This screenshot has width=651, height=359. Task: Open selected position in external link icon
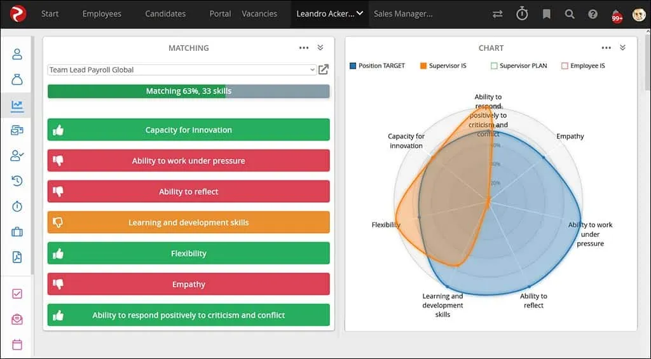(x=324, y=70)
